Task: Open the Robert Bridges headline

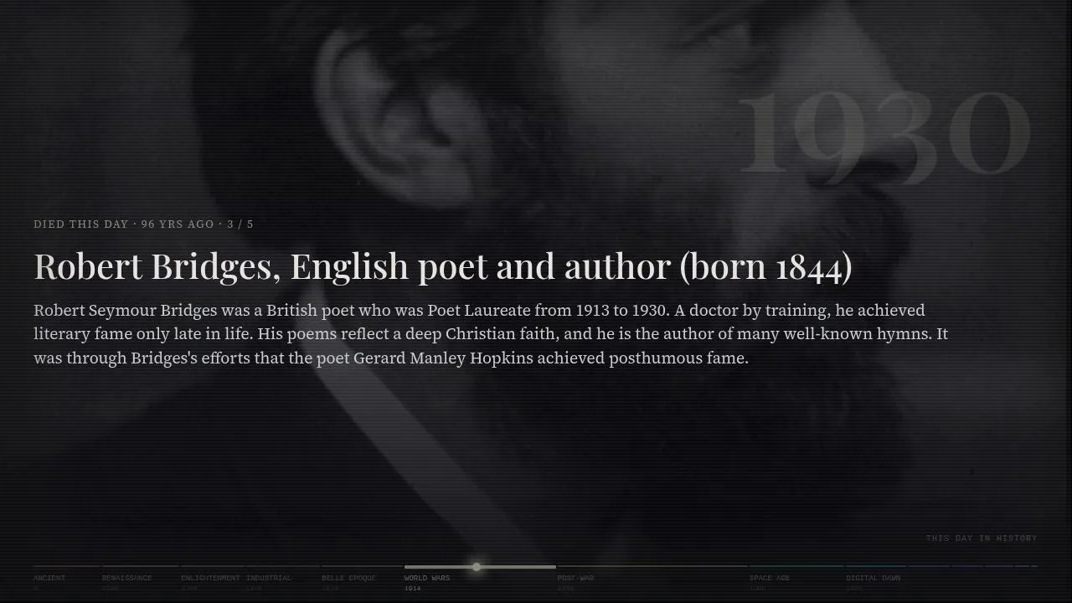Action: point(443,266)
